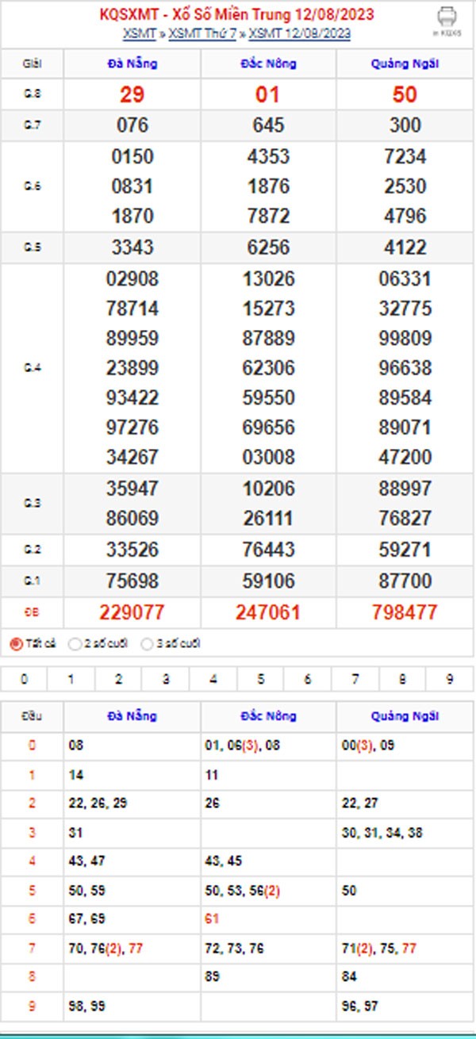
Task: Click Quảng Ngãi header in results table
Action: [404, 63]
